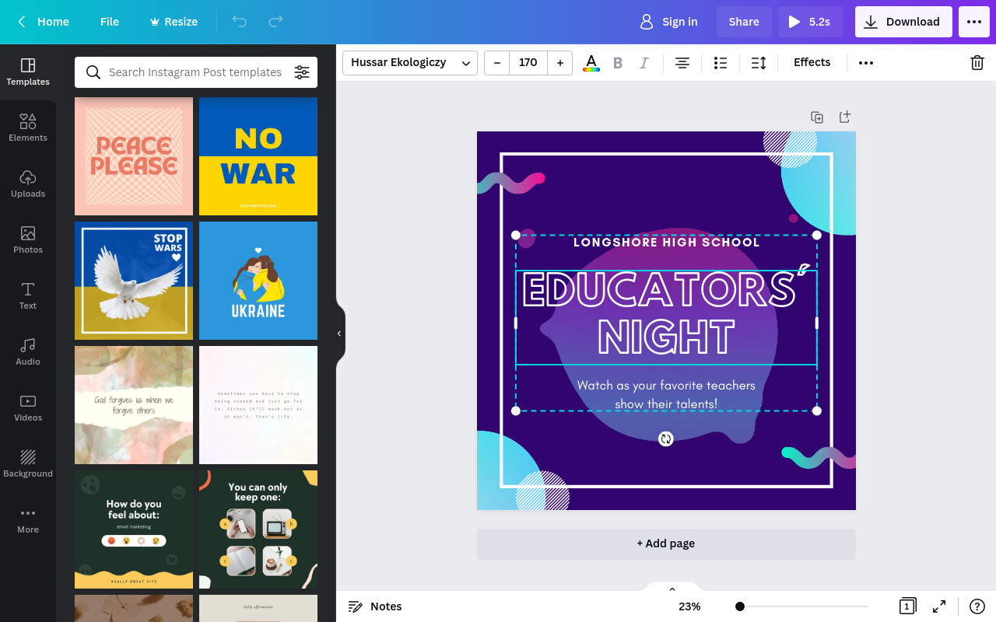Click the template search field
This screenshot has width=996, height=622.
coord(195,72)
